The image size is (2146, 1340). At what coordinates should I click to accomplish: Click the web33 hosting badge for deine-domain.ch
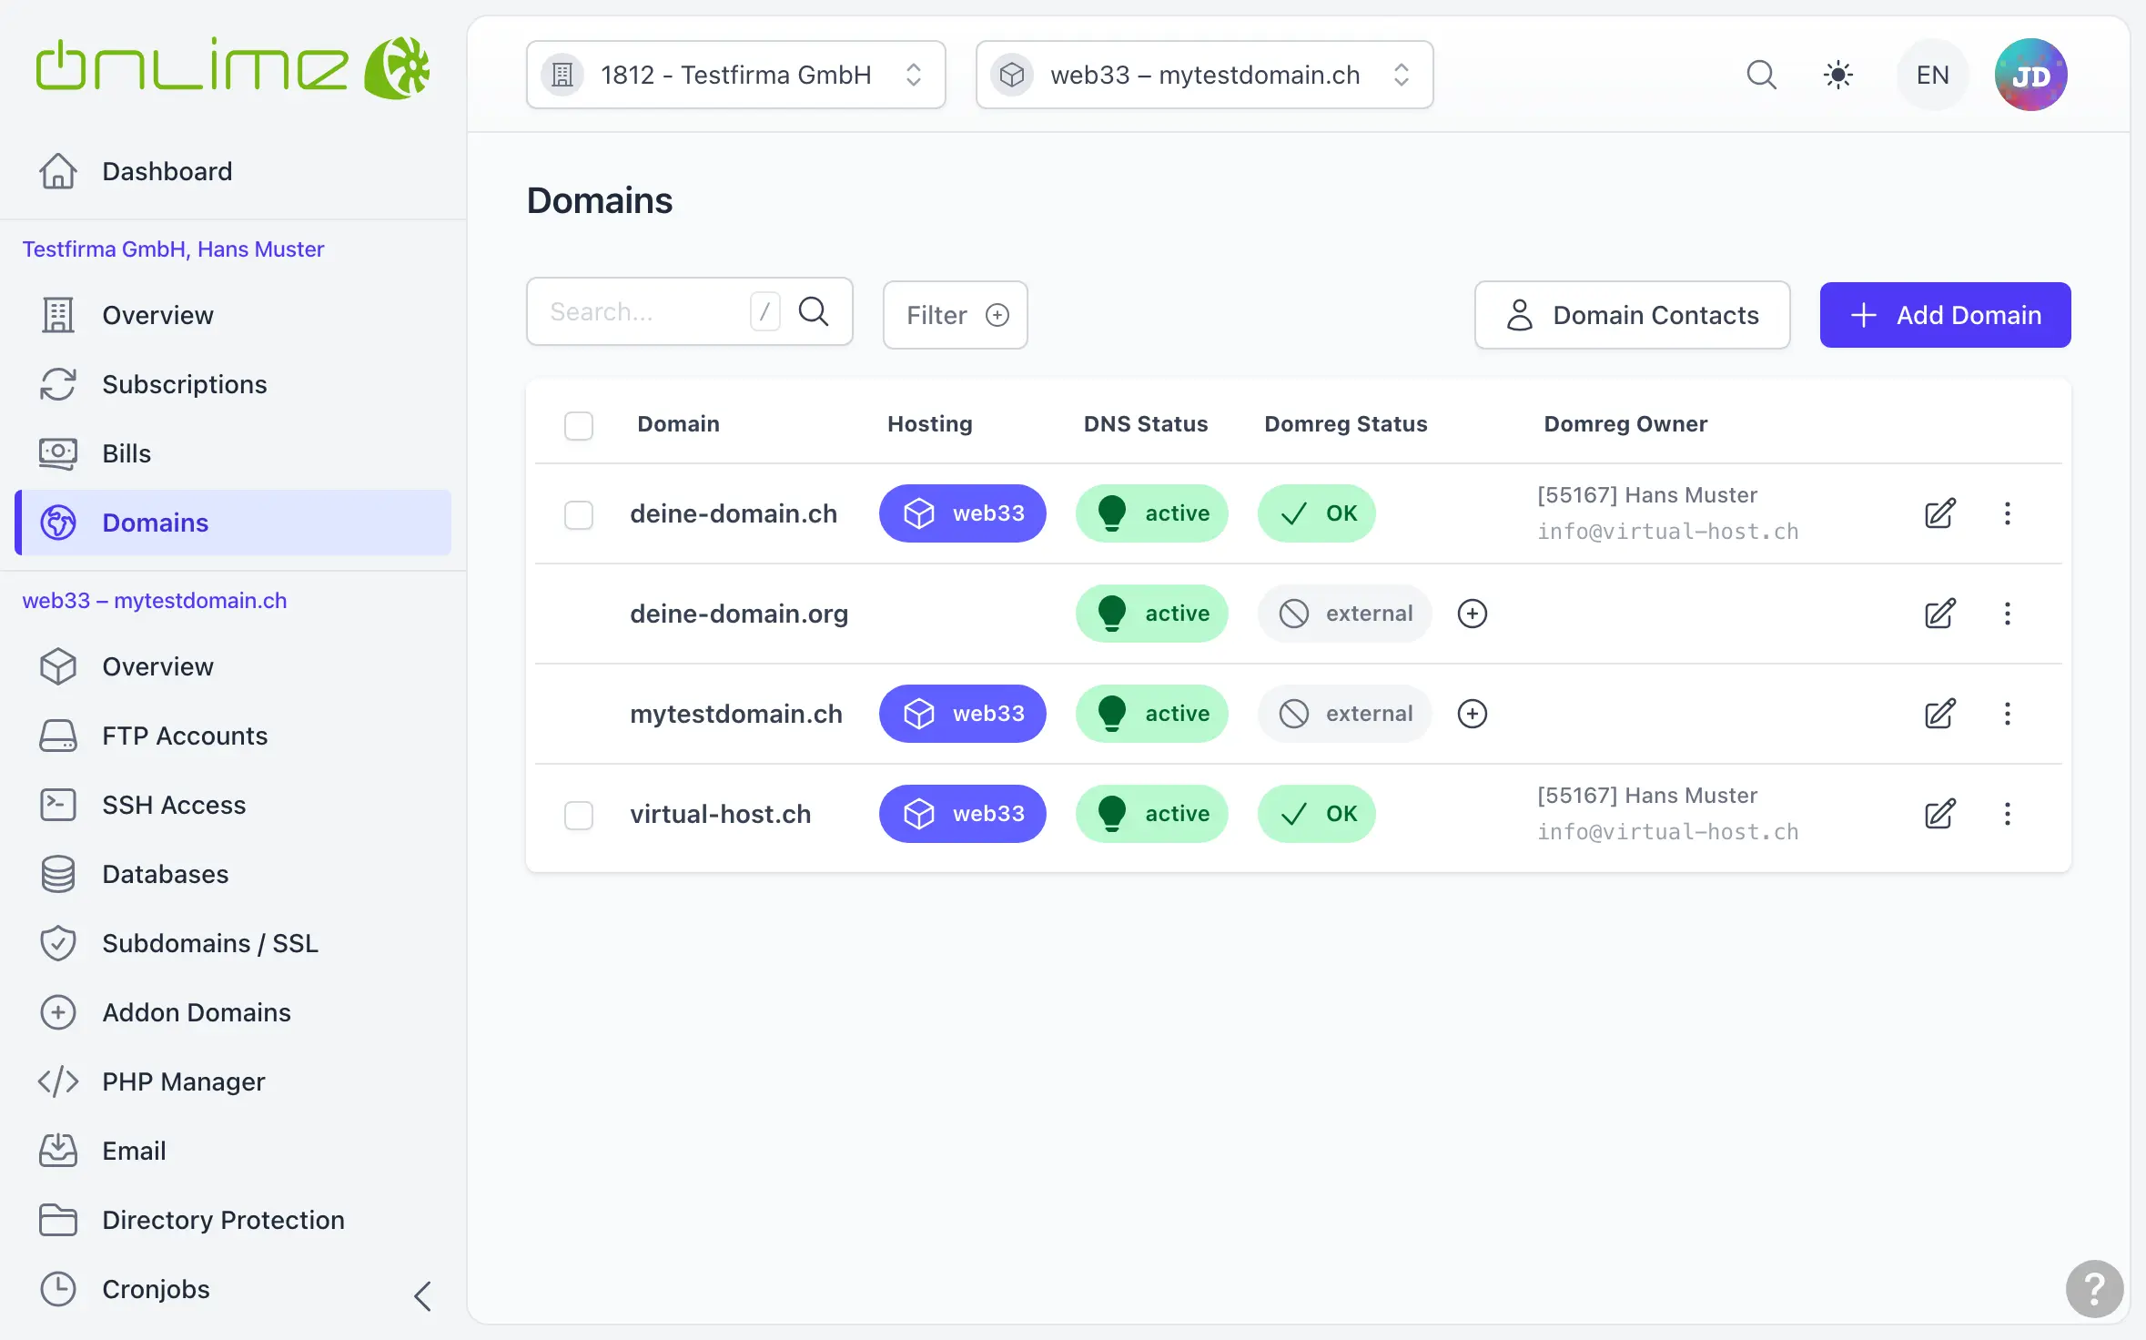(x=962, y=513)
